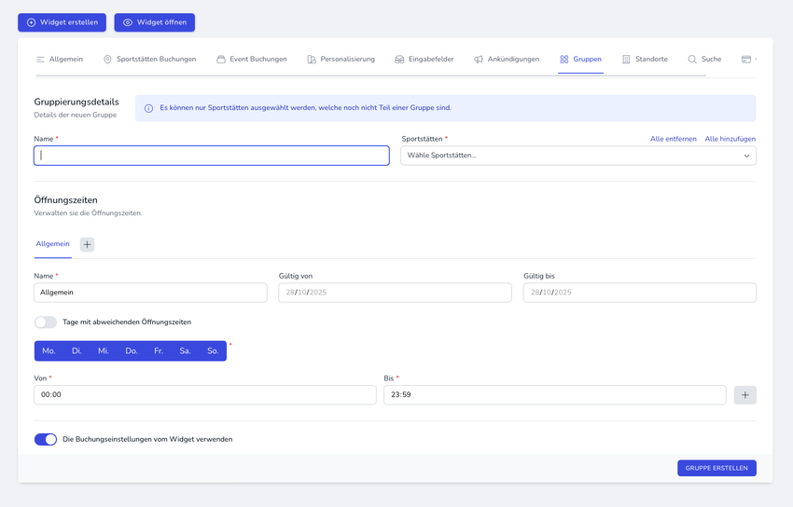Open the Gültig von date picker
Screen dimensions: 793x507
click(x=395, y=293)
